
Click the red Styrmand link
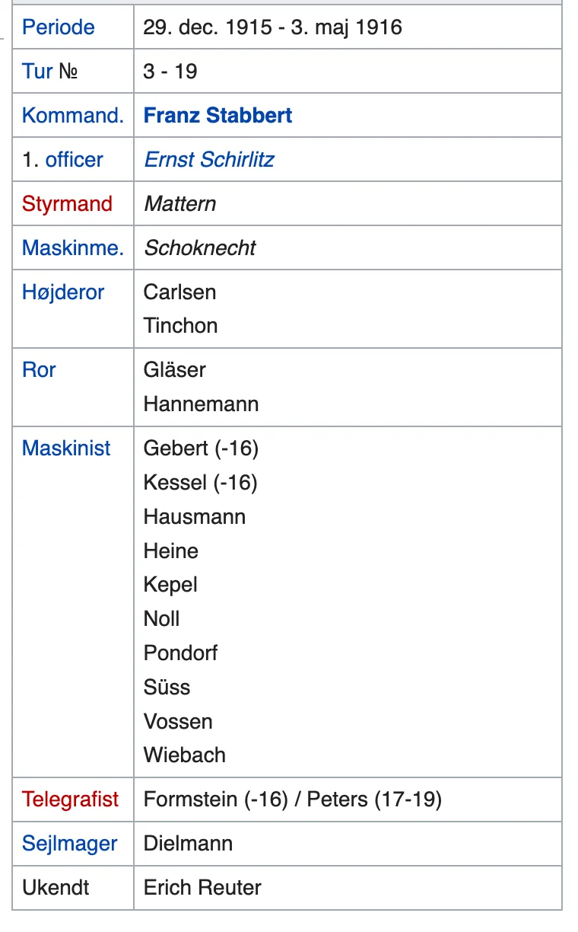[67, 204]
